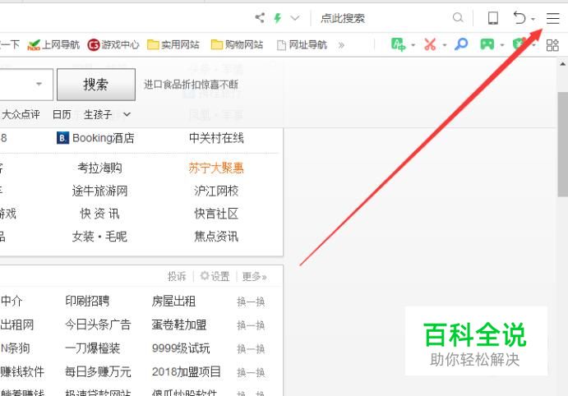Open the 焦点资讯 link

(216, 237)
